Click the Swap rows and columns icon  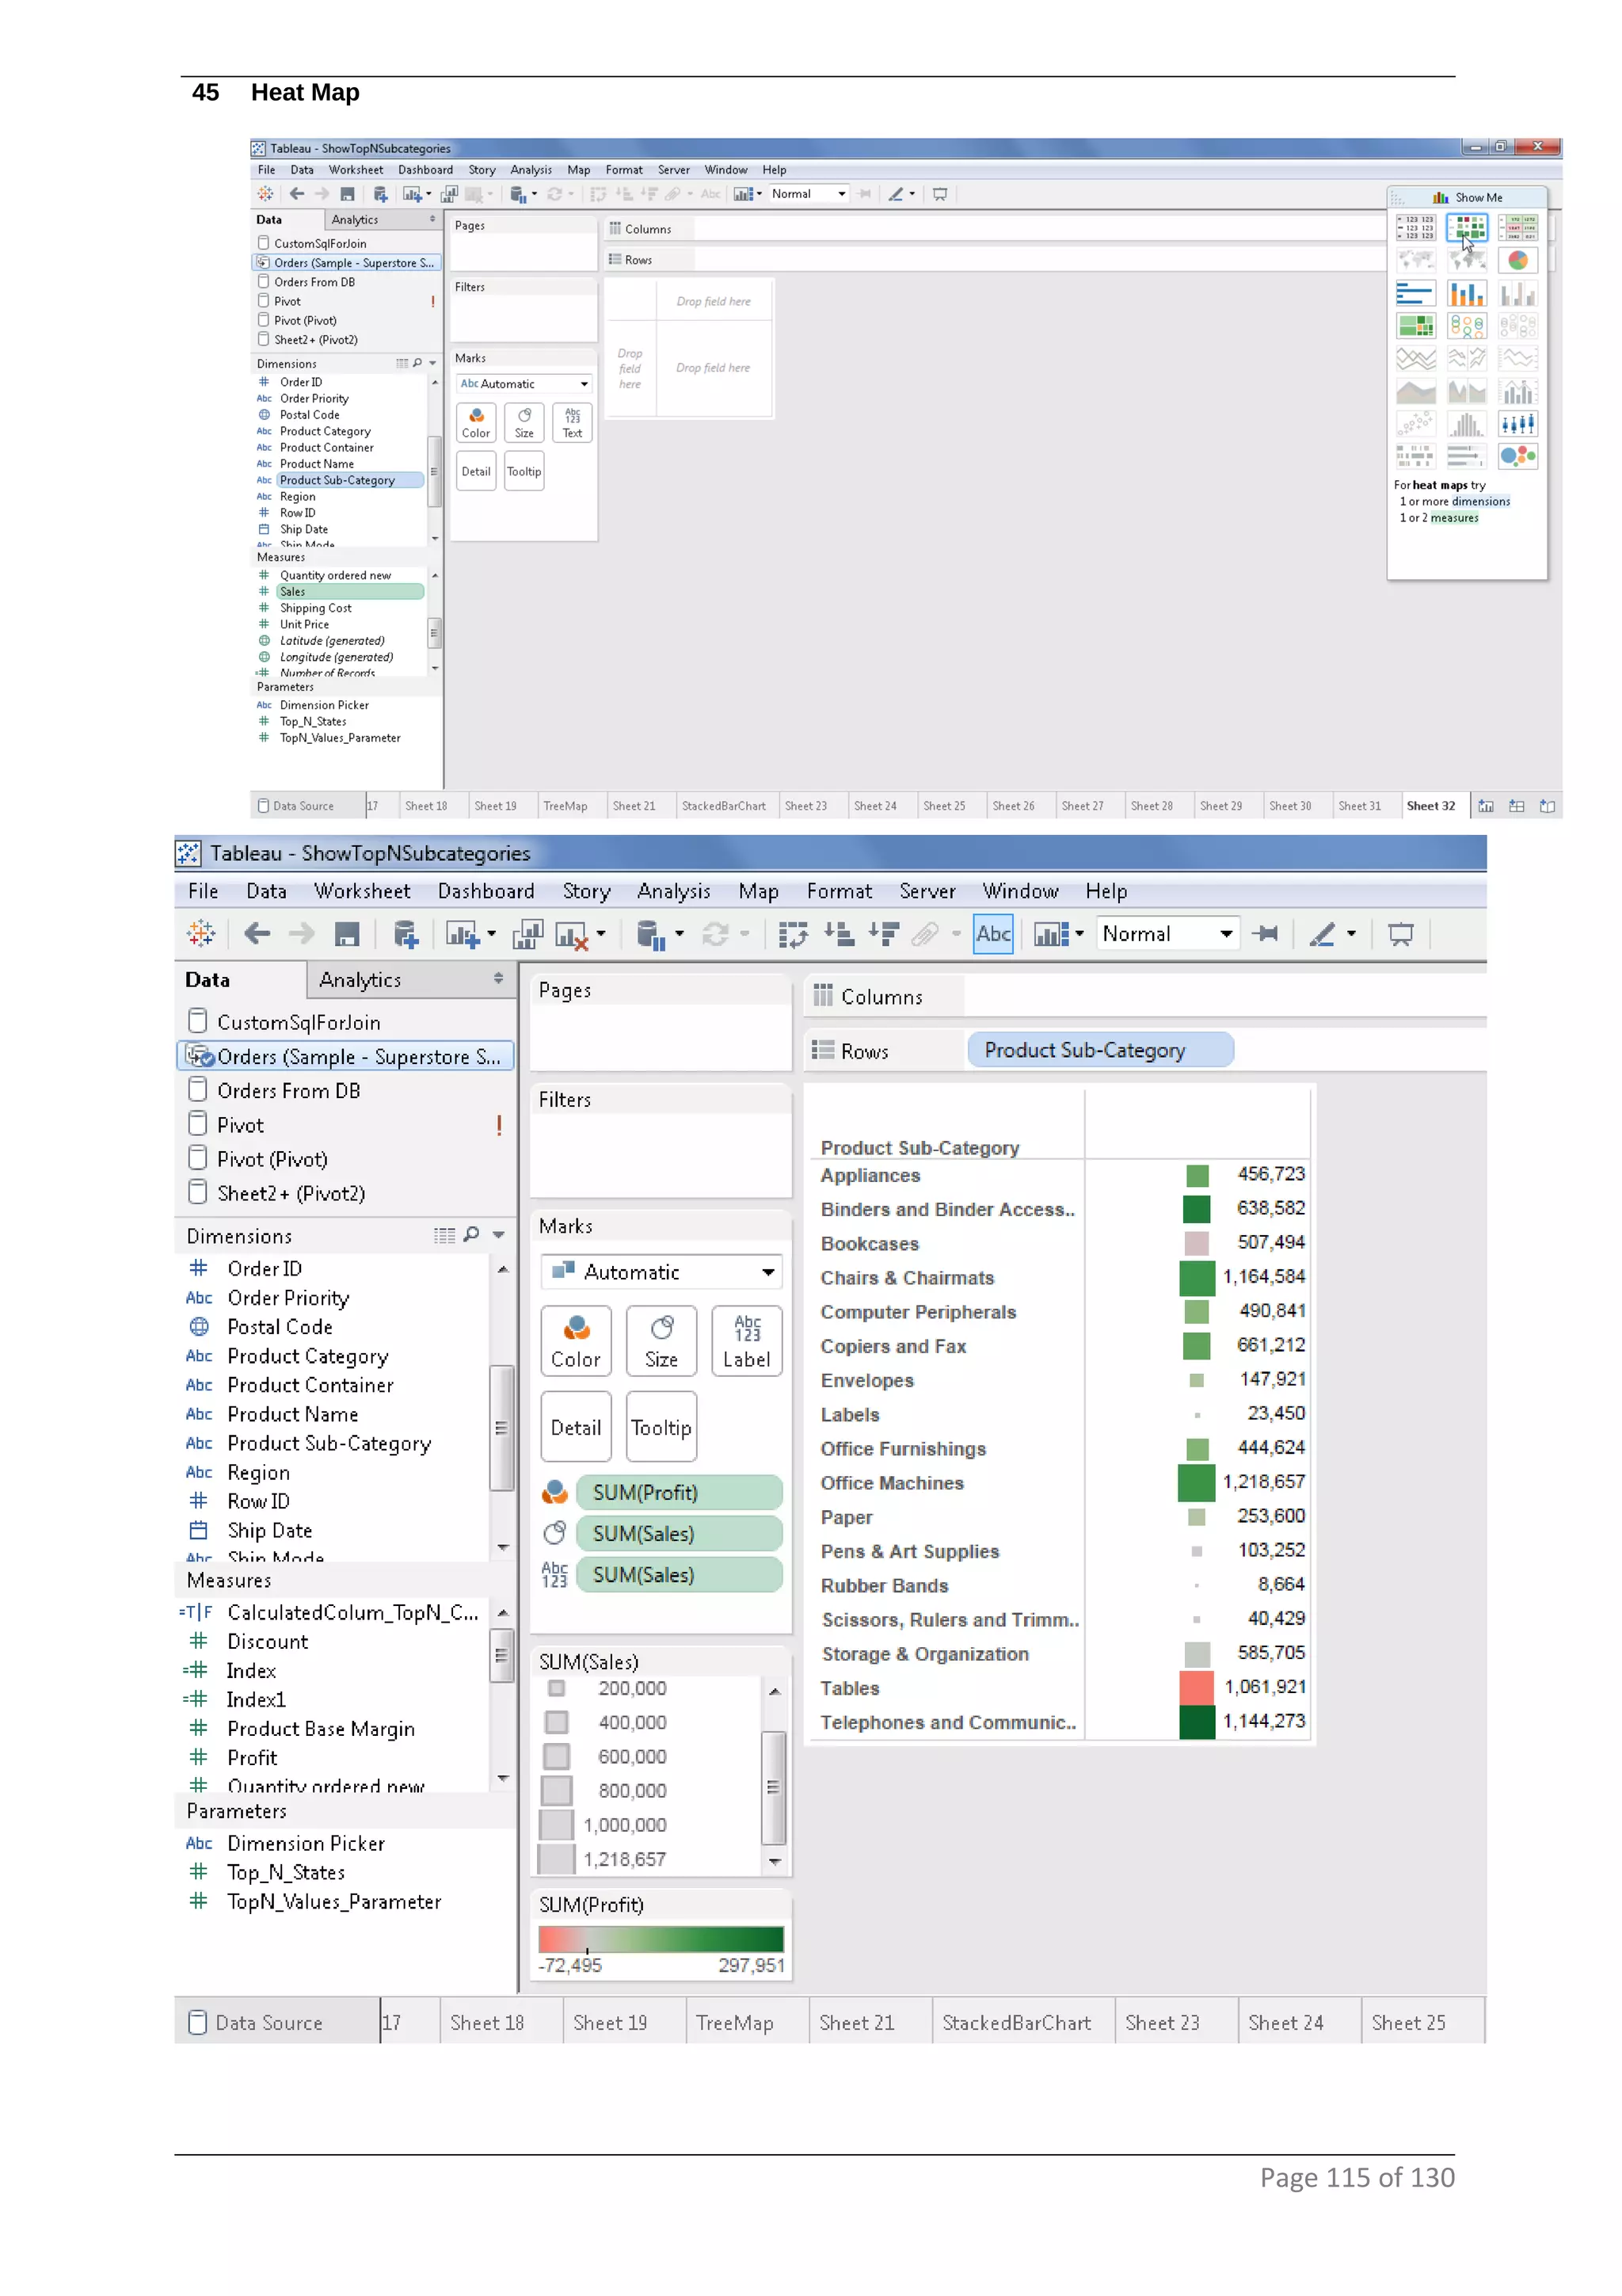point(793,934)
